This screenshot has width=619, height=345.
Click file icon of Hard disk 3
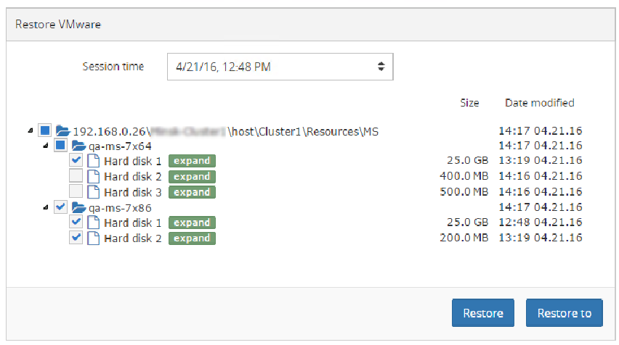[93, 192]
